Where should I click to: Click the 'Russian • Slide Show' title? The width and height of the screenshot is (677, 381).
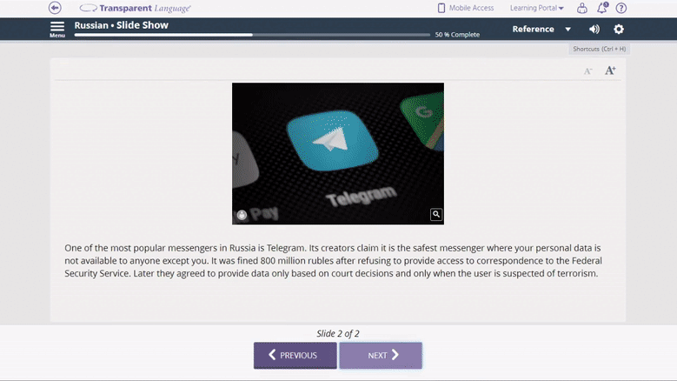tap(122, 25)
